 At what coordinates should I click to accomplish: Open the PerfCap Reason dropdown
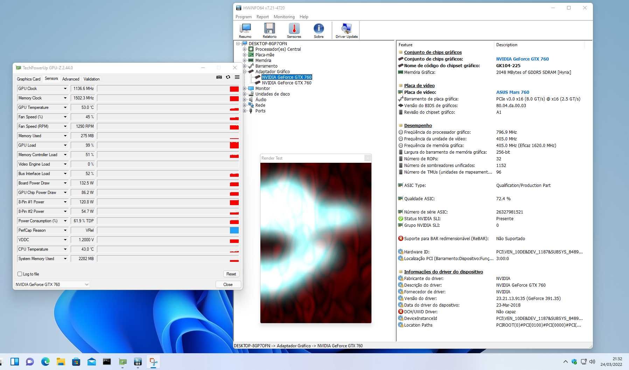coord(65,230)
